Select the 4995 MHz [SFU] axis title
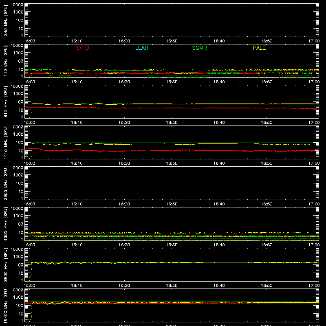This screenshot has width=326, height=326. (x=5, y=224)
